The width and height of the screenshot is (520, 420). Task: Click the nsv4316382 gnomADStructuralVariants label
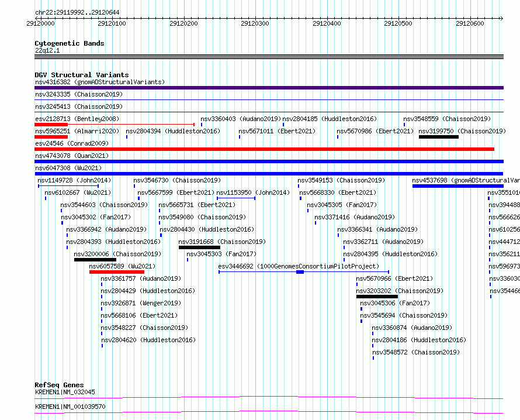100,82
